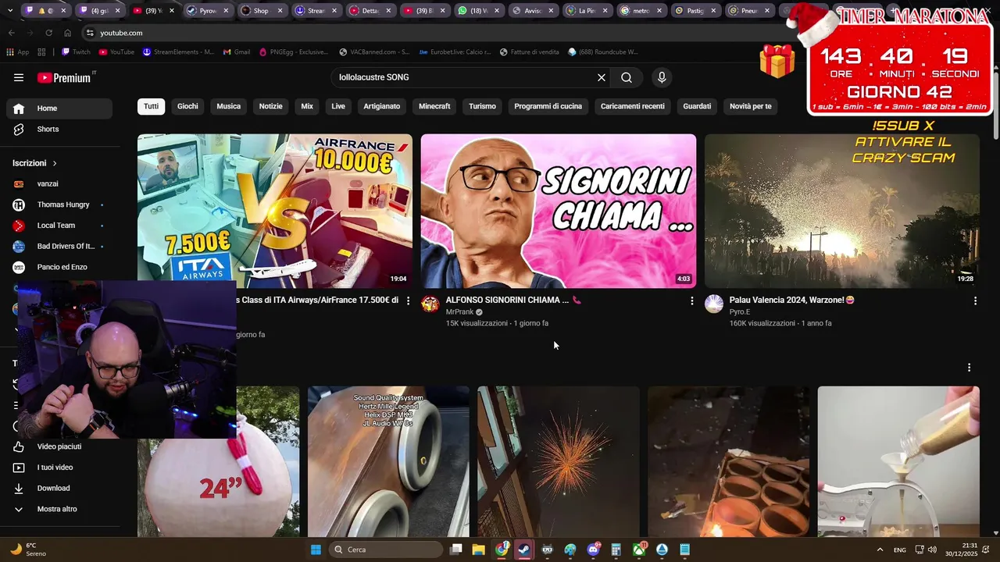Open the Shorts shelf three-dot menu

970,368
